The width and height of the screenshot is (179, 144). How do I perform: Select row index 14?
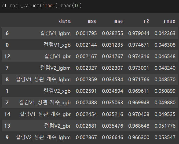point(7,114)
